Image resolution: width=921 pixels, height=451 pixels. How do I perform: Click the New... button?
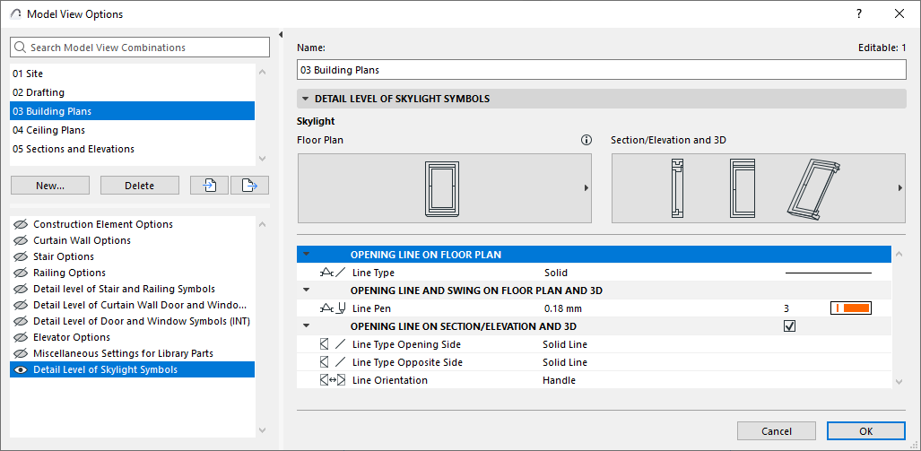50,186
